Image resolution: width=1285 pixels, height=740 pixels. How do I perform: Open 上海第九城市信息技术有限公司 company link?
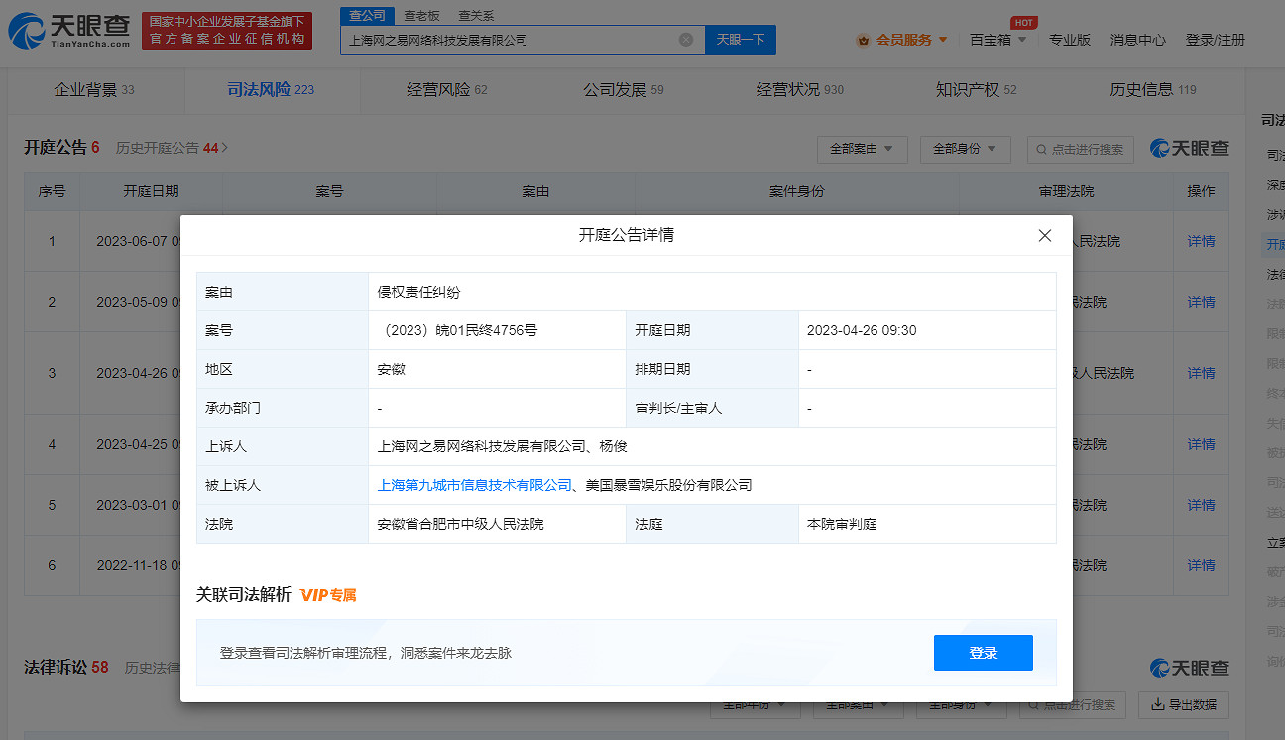tap(475, 485)
